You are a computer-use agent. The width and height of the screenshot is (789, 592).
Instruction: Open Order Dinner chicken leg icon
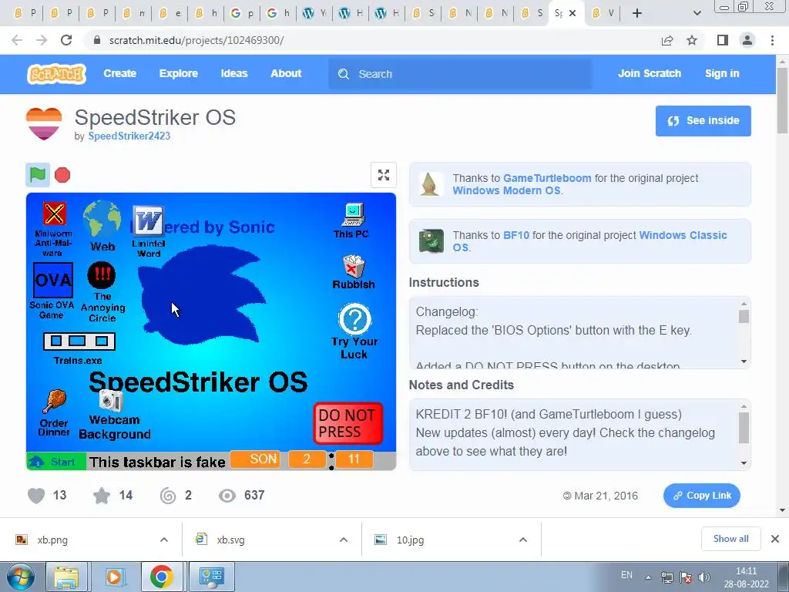[54, 413]
